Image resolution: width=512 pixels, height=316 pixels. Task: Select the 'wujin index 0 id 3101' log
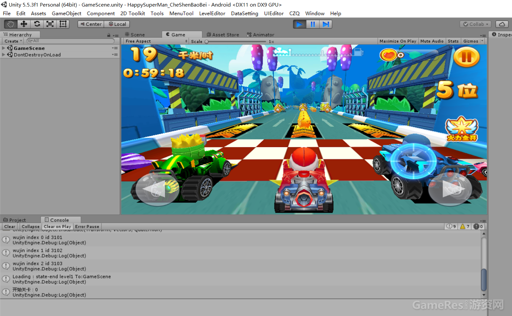coord(240,240)
